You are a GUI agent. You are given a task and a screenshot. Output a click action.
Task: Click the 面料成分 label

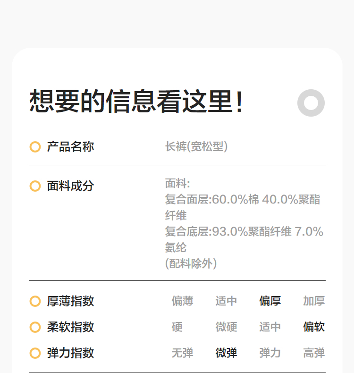point(70,186)
